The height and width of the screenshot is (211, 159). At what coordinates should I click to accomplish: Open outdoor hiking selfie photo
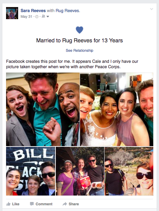(129, 171)
